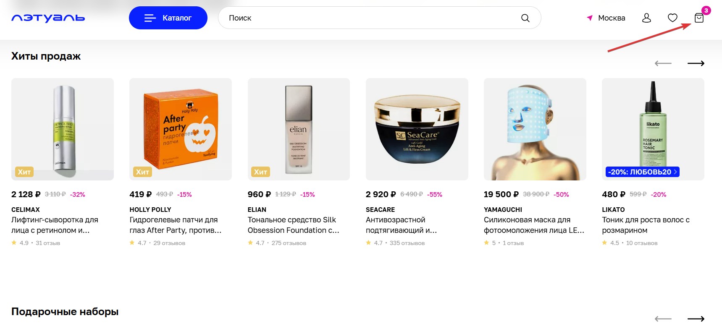This screenshot has width=722, height=326.
Task: Open CELIMAX serum product image
Action: click(63, 129)
